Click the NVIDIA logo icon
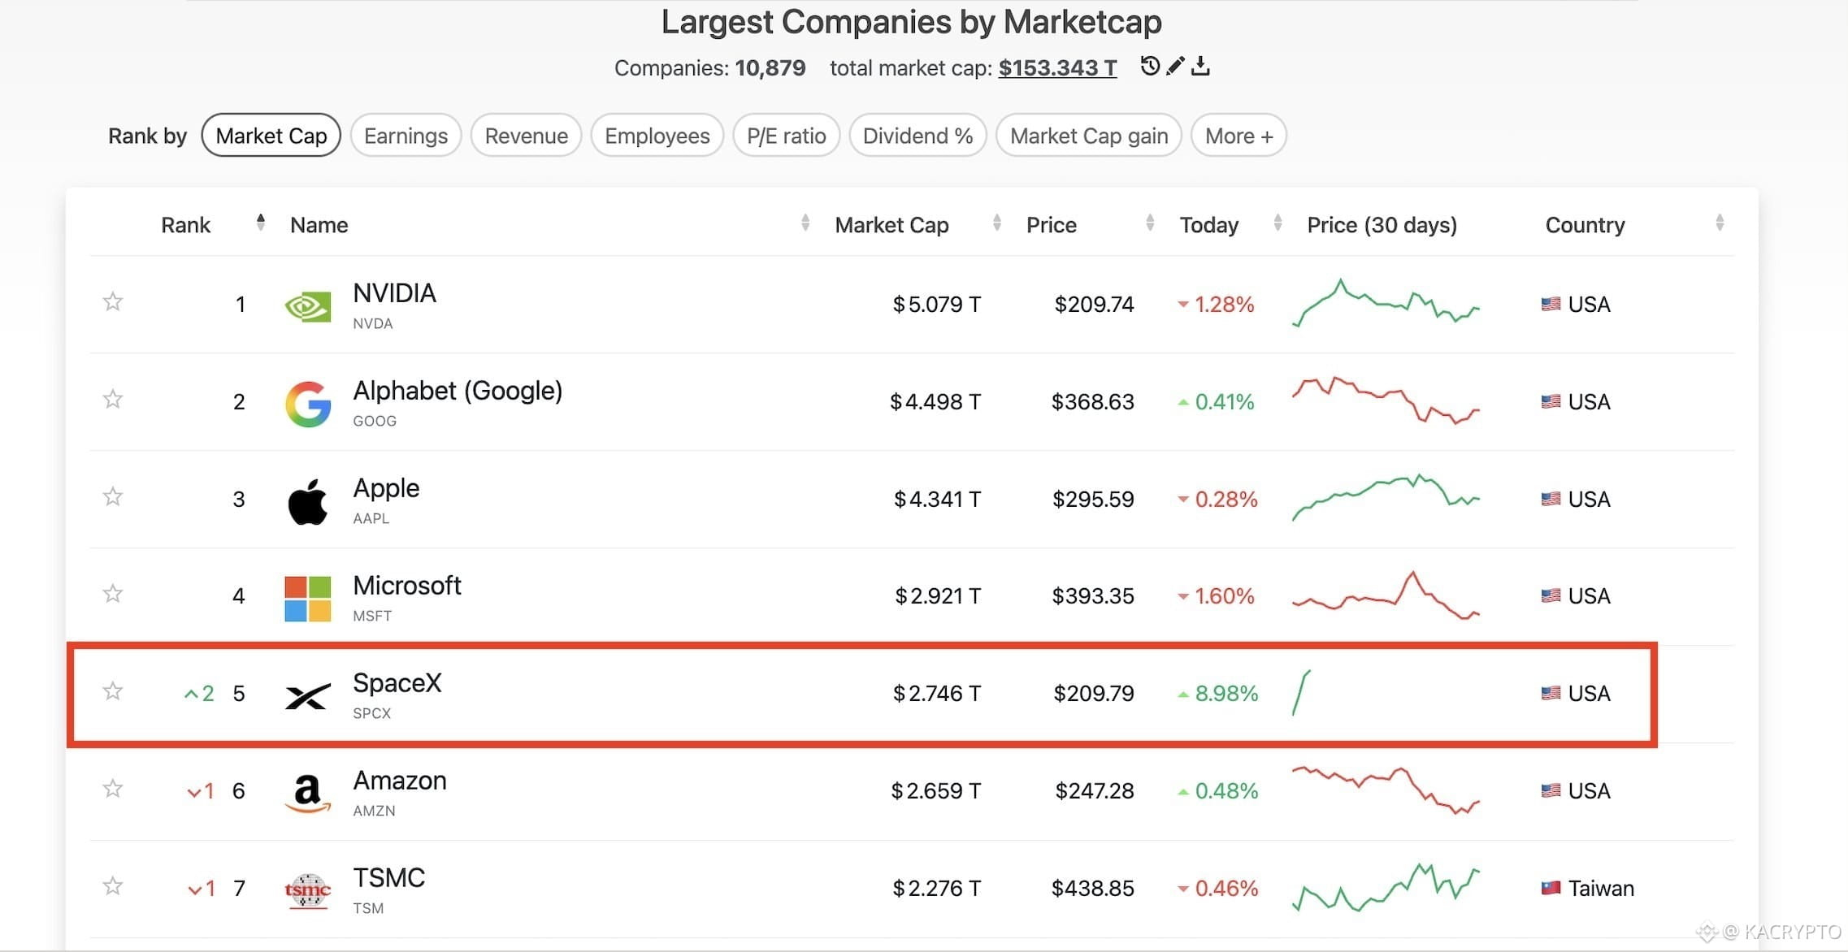 pyautogui.click(x=308, y=306)
